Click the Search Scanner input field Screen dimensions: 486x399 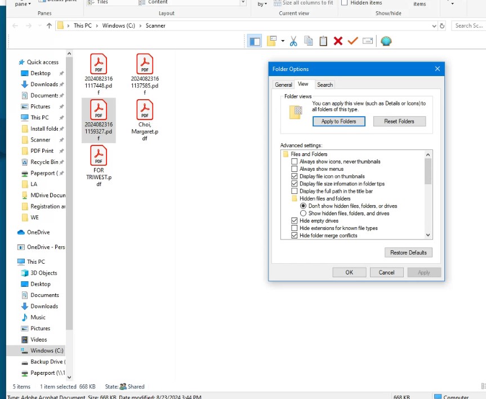click(x=469, y=26)
